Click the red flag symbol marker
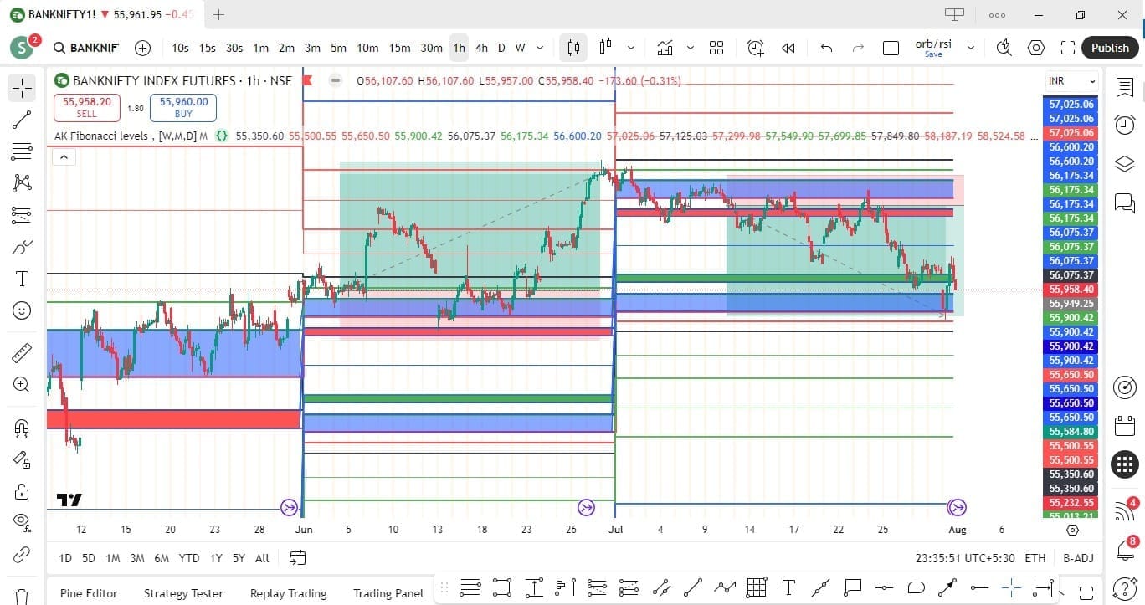The image size is (1145, 605). pos(307,81)
